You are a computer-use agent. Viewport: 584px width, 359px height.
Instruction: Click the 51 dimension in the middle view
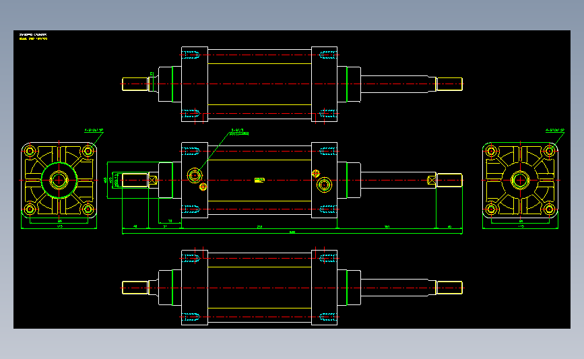(165, 226)
